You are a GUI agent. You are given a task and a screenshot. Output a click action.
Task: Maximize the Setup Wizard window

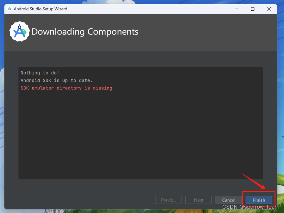pyautogui.click(x=253, y=9)
